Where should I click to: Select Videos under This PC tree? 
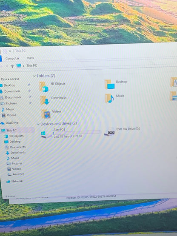tap(17, 169)
